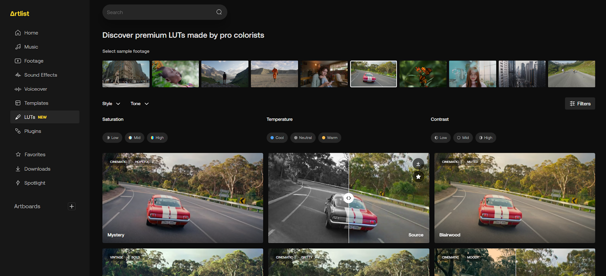Click the Spotlight lightning icon
The width and height of the screenshot is (606, 276).
coord(18,183)
